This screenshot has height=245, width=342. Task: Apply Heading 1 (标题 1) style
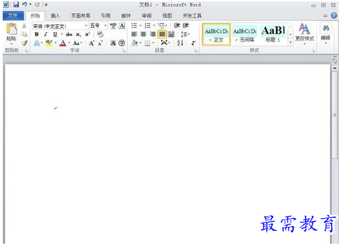pos(273,34)
